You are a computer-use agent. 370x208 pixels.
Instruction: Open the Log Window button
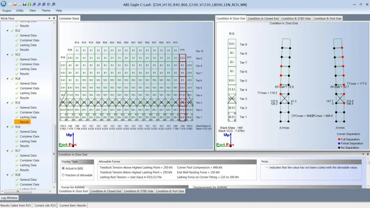(x=9, y=198)
